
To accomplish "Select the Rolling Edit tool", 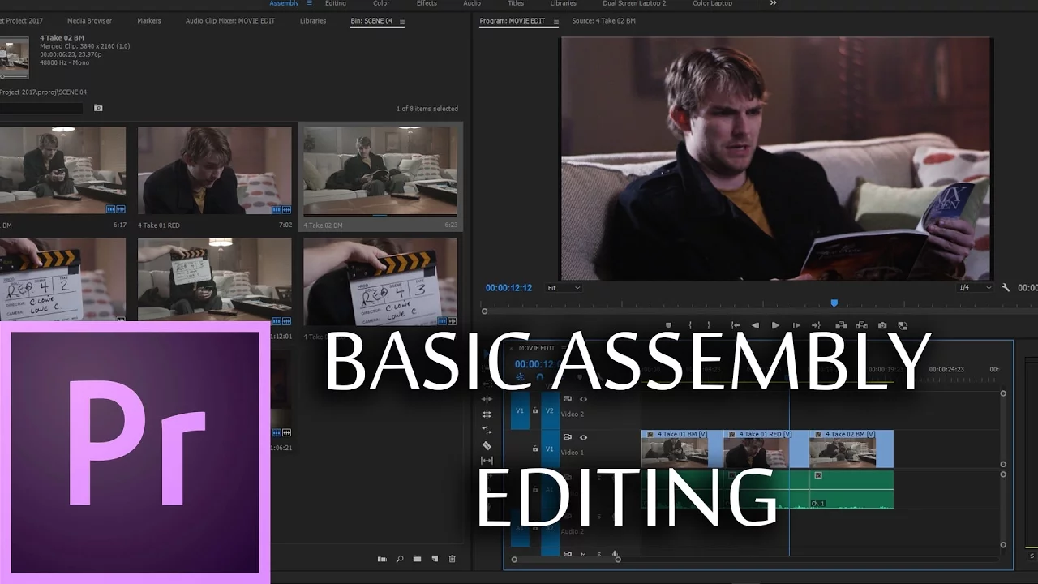I will 487,414.
